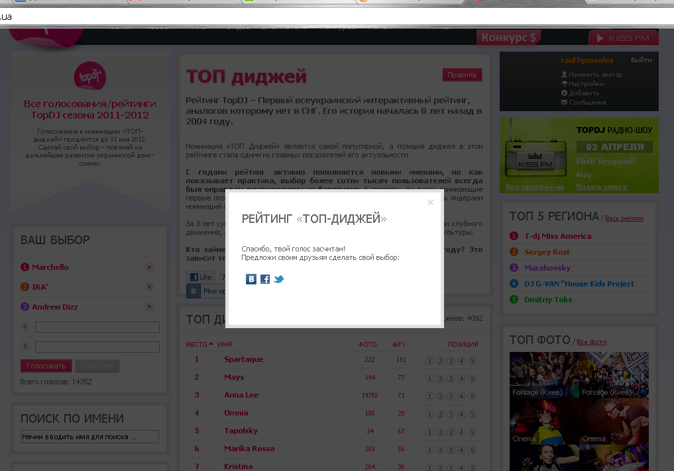Assign position 5 to Anna Lee
This screenshot has width=674, height=471.
(x=472, y=396)
